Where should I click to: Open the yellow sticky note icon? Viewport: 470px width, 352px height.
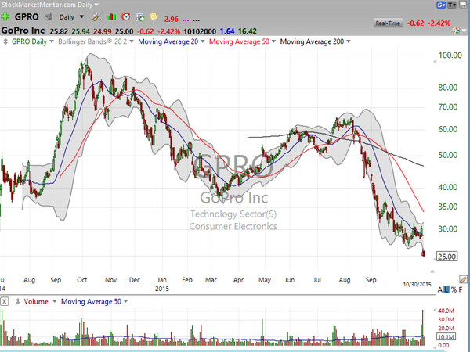coord(154,16)
